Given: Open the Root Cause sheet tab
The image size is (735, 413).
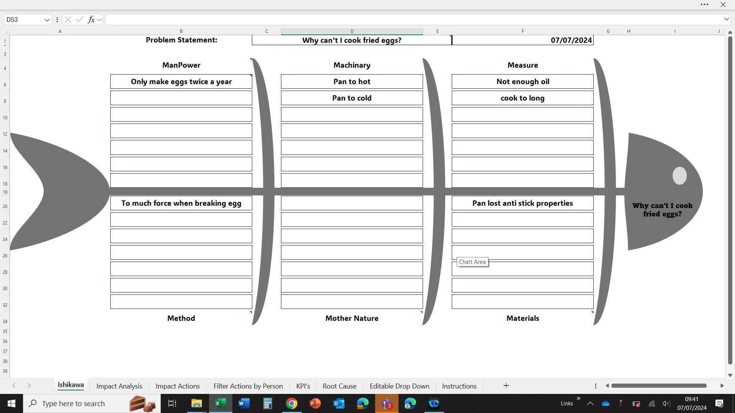Looking at the screenshot, I should pyautogui.click(x=339, y=385).
